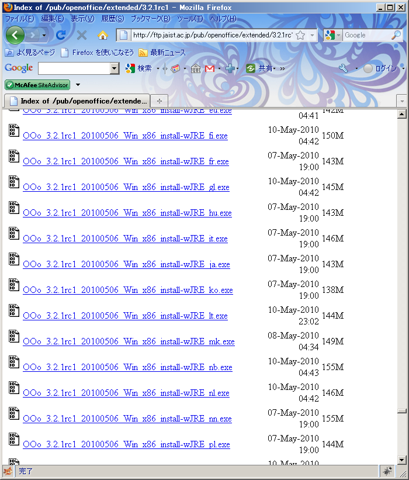Click the file icon beside install-wJRE_pl.exe
Viewport: 409px width, 480px height.
click(x=14, y=438)
